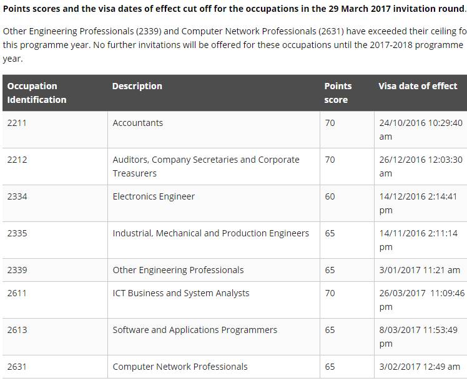467x386 pixels.
Task: Click occupation ID 2212 cell
Action: click(17, 160)
